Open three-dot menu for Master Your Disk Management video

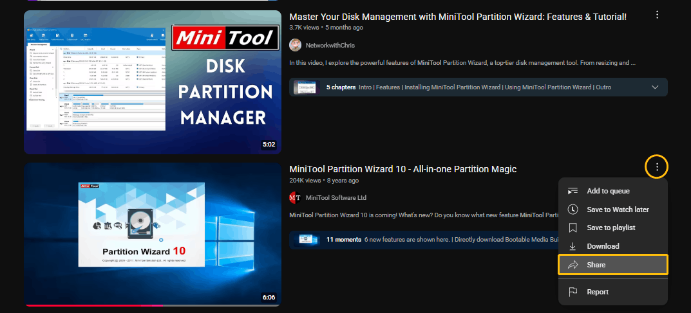(x=657, y=15)
